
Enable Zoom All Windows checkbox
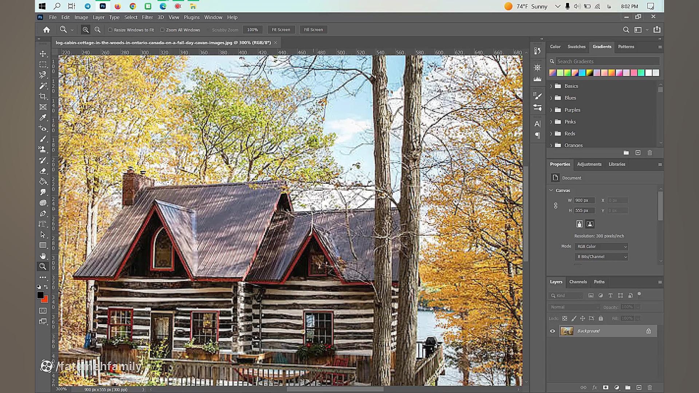[162, 30]
